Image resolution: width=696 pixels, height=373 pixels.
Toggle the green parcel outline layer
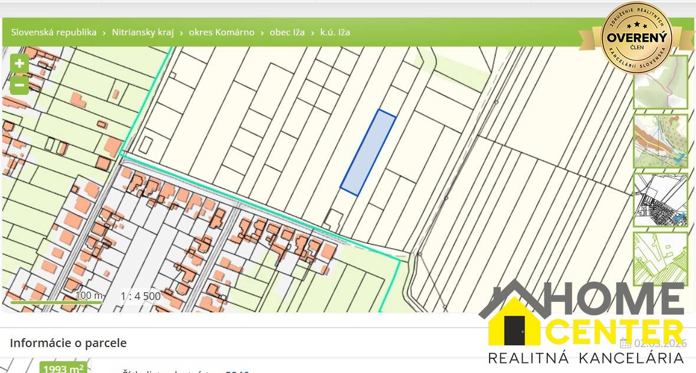(x=660, y=259)
